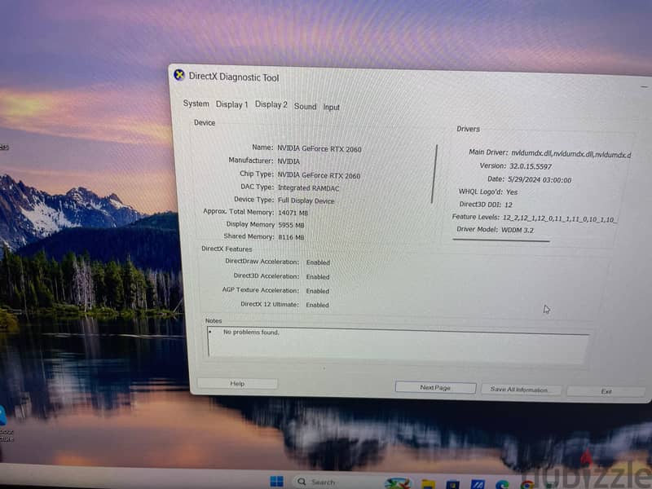Open the Display 1 tab
The width and height of the screenshot is (652, 489).
tap(231, 104)
